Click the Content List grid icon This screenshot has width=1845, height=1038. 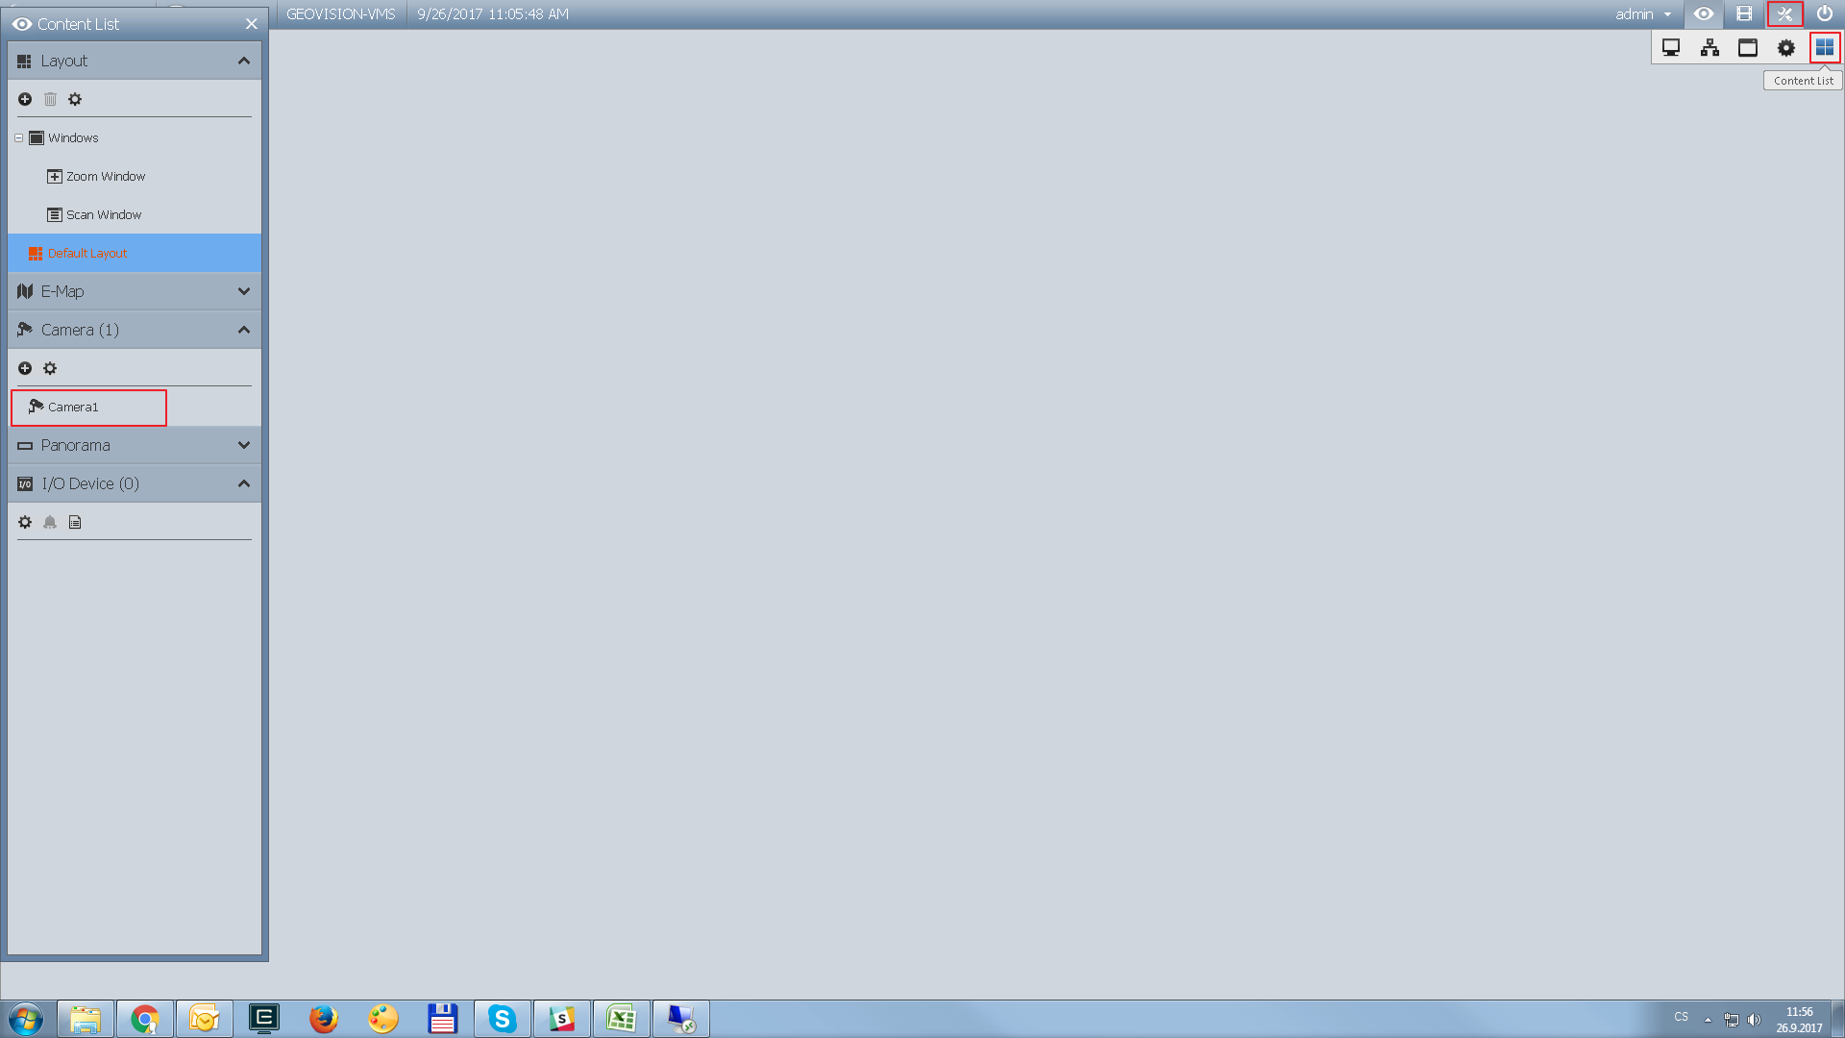point(1824,47)
